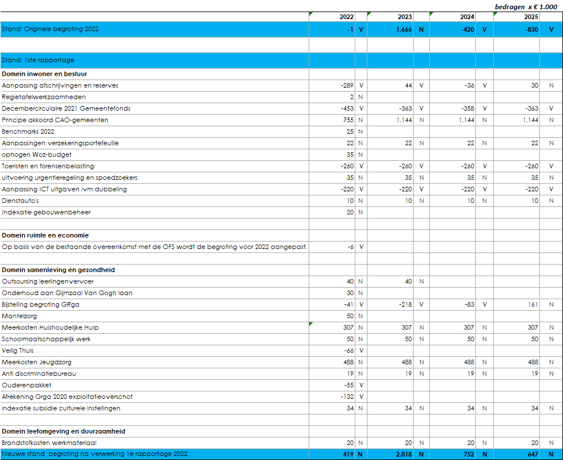Click the OFS overeenkomst row description

click(155, 247)
